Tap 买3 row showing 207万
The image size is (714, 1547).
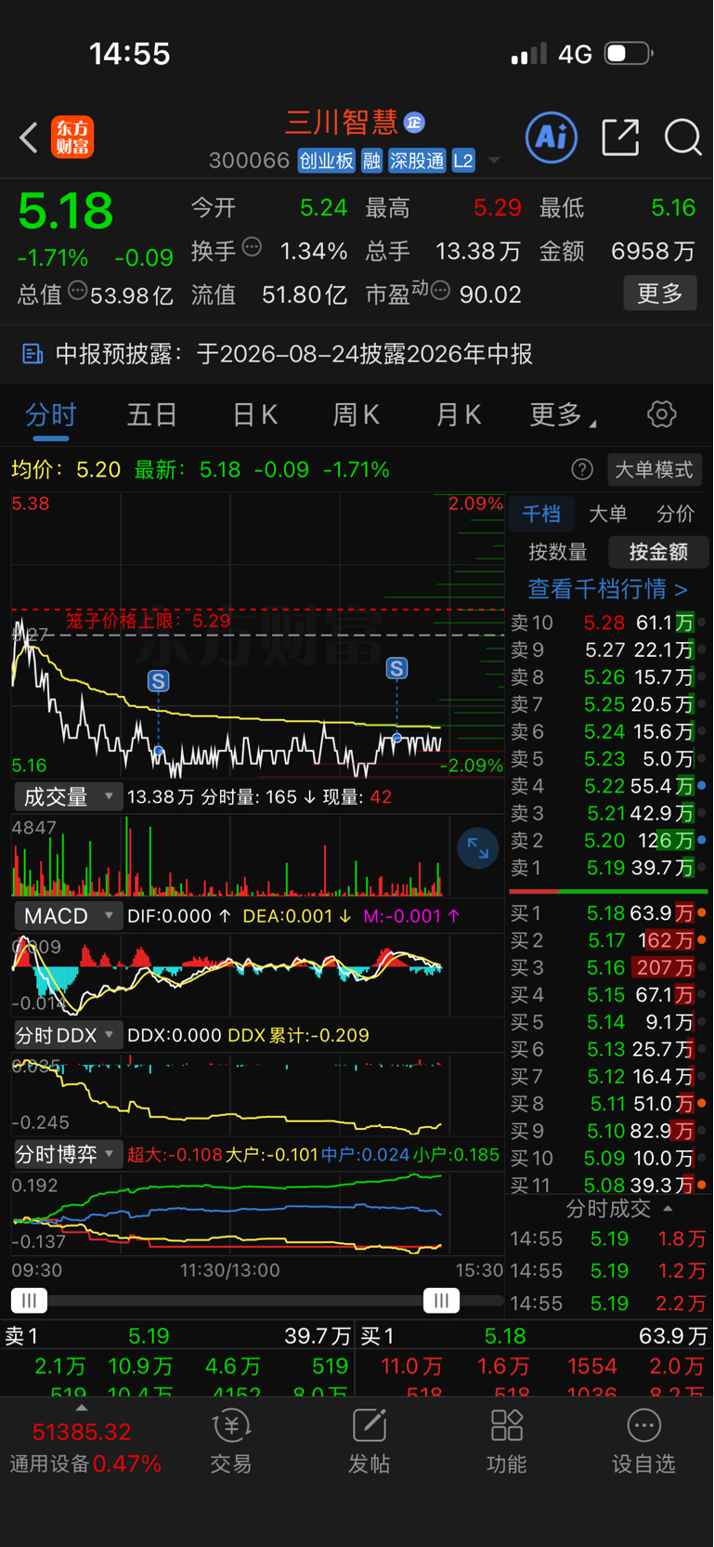click(608, 968)
